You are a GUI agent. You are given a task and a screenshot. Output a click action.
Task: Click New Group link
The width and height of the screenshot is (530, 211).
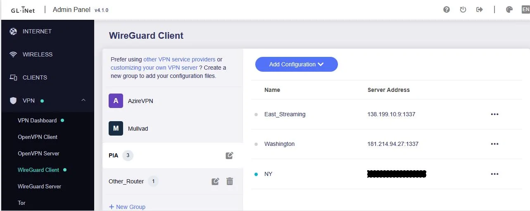tap(127, 207)
